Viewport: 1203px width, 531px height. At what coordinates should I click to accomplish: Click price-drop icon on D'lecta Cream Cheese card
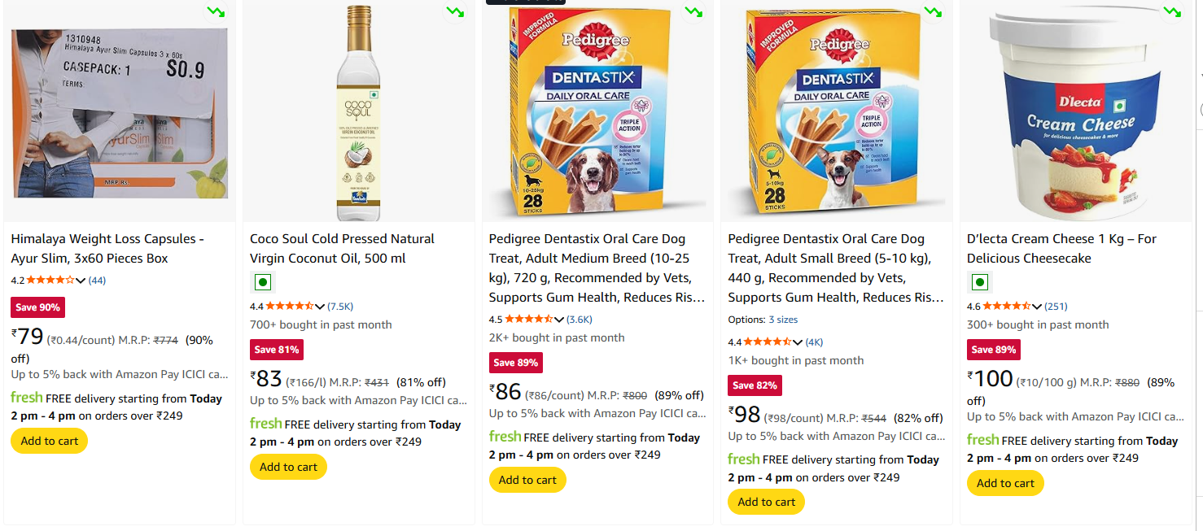coord(1172,12)
